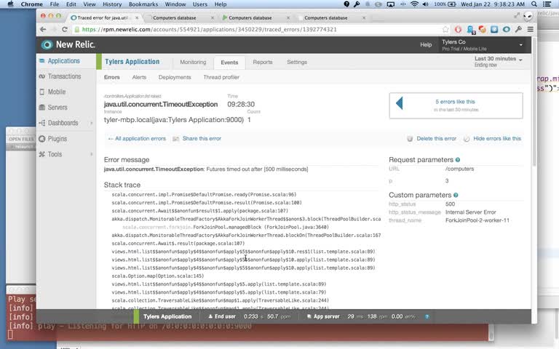The height and width of the screenshot is (349, 559).
Task: Open the Apple menu
Action: coord(10,4)
